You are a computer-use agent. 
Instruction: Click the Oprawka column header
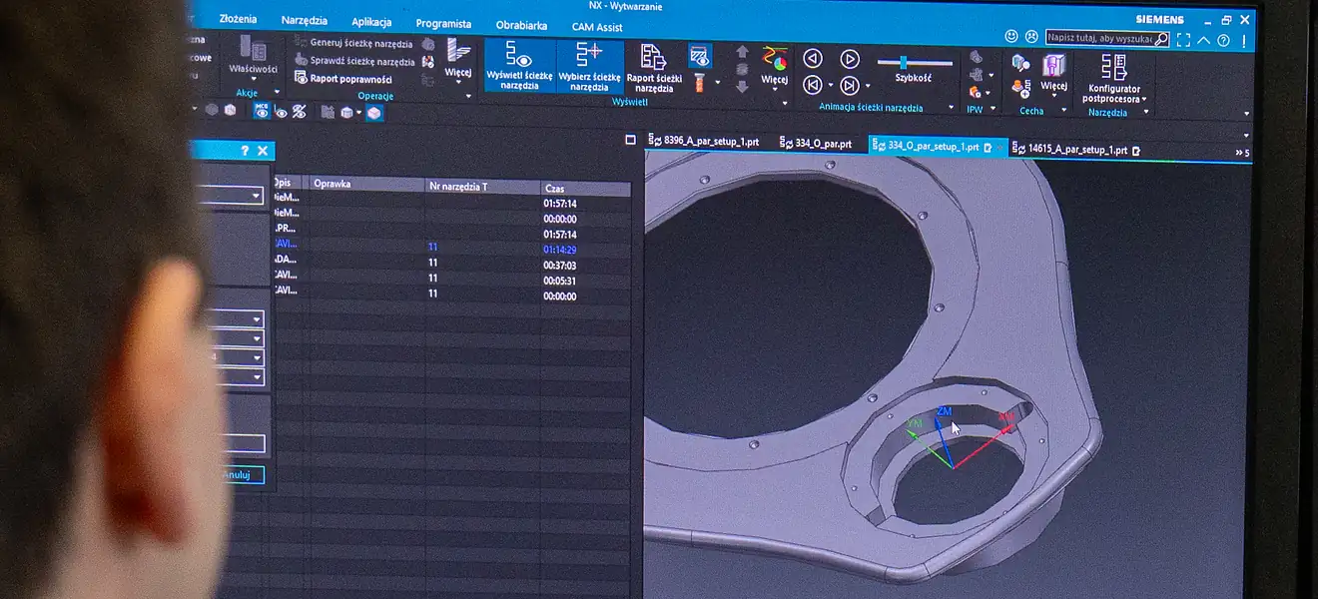click(x=366, y=184)
